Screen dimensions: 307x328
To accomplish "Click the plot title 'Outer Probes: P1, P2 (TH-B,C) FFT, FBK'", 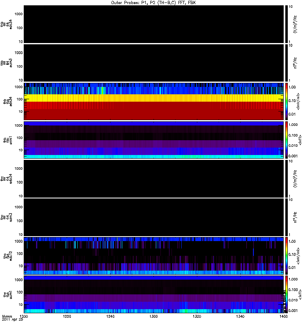I will [153, 3].
